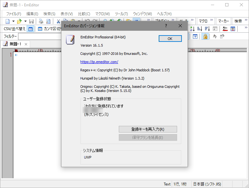Click the UWP system information text
This screenshot has height=188, width=249.
88,157
